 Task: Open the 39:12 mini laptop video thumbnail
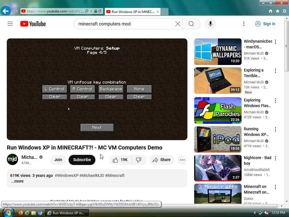tap(218, 81)
